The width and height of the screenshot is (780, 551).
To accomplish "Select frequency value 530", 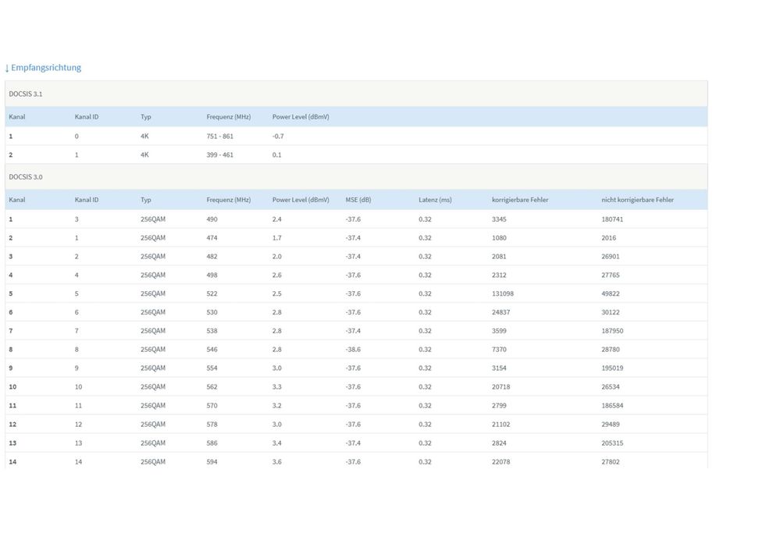I will tap(212, 312).
